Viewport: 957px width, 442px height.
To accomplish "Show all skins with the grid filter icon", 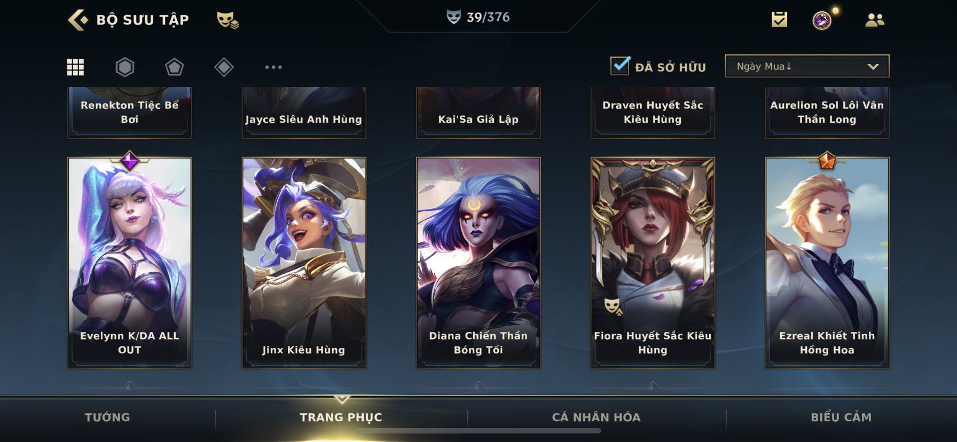I will click(75, 67).
